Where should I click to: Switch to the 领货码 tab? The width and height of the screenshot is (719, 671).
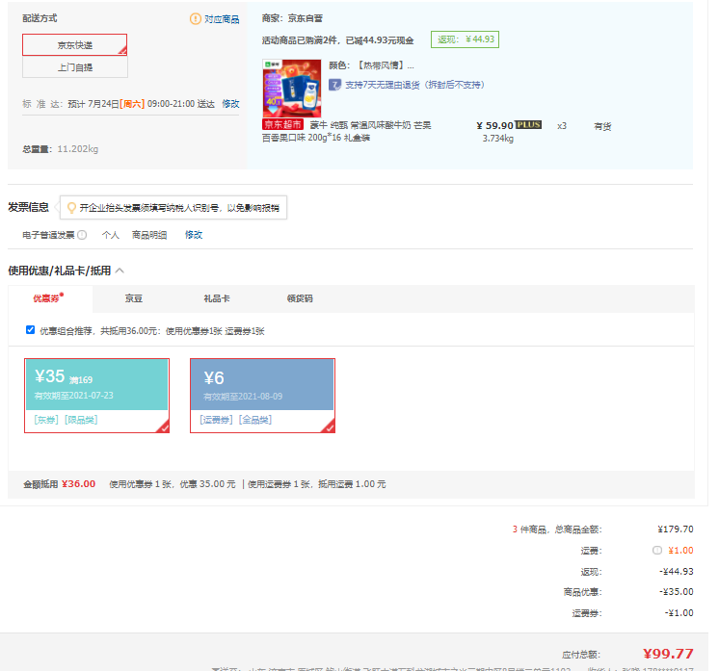(x=300, y=298)
